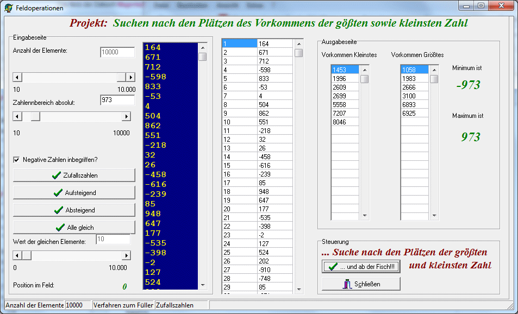Screen dimensions: 518x314
Task: Toggle 'Negative Zahlen inbegriffen?' checkbox
Action: 16,160
